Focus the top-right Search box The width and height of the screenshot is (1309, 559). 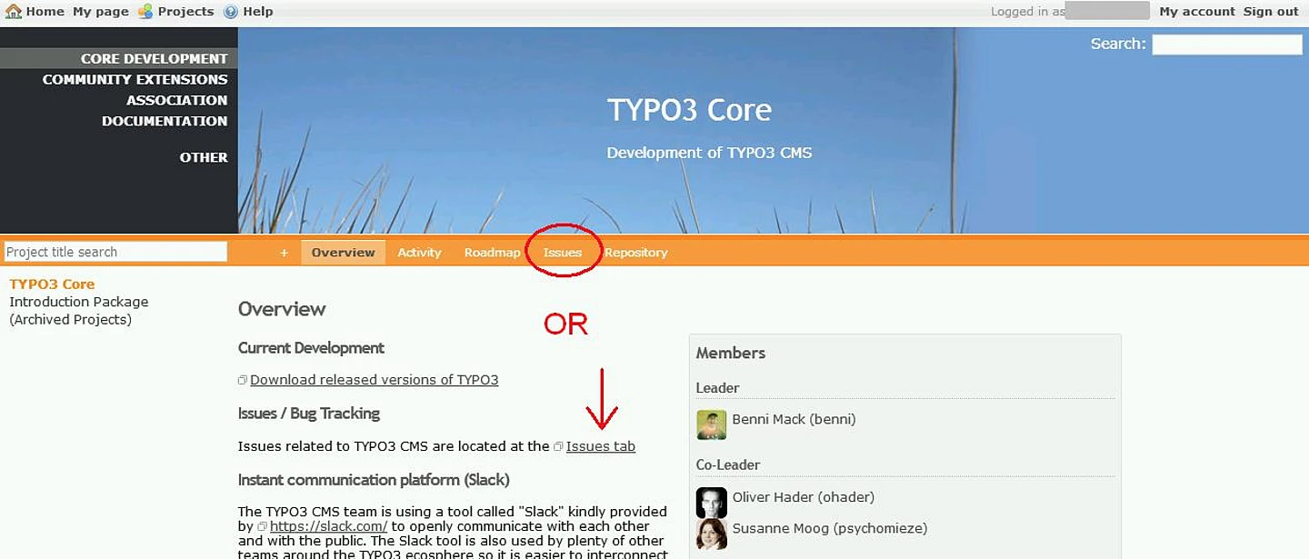click(1226, 45)
